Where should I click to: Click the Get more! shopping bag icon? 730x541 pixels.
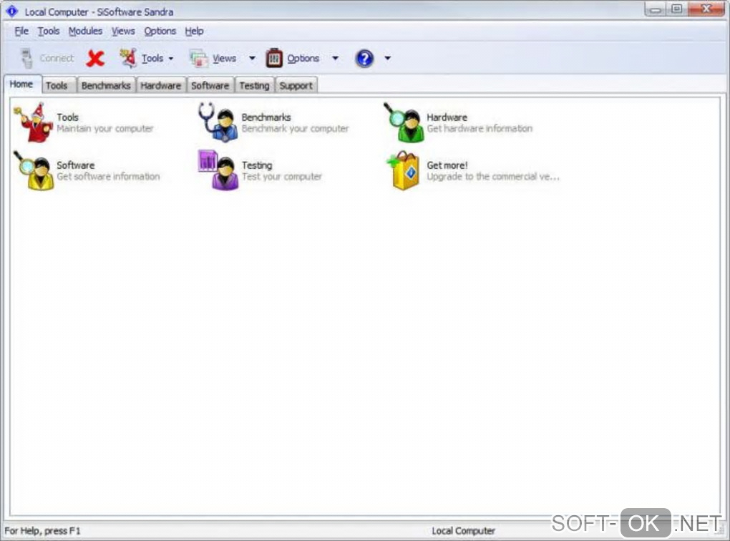[403, 170]
